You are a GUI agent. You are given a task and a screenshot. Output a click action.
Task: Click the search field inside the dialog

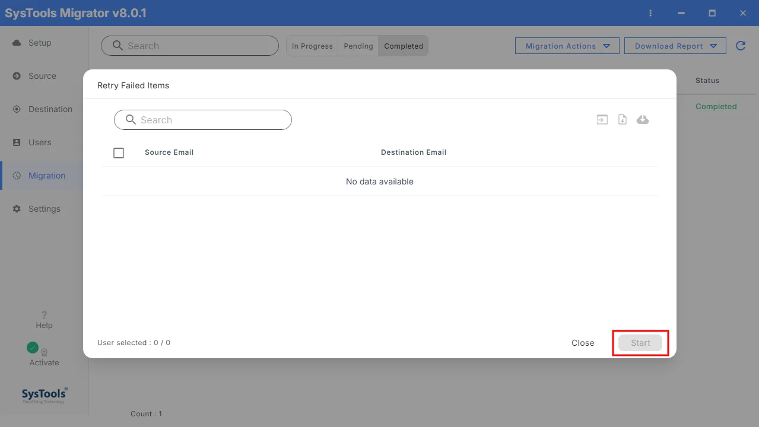[203, 120]
